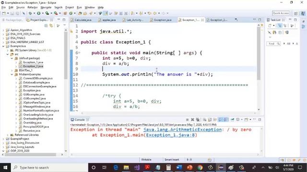Click the Find field in Task List
Viewport: 307px width, 172px height.
[273, 43]
